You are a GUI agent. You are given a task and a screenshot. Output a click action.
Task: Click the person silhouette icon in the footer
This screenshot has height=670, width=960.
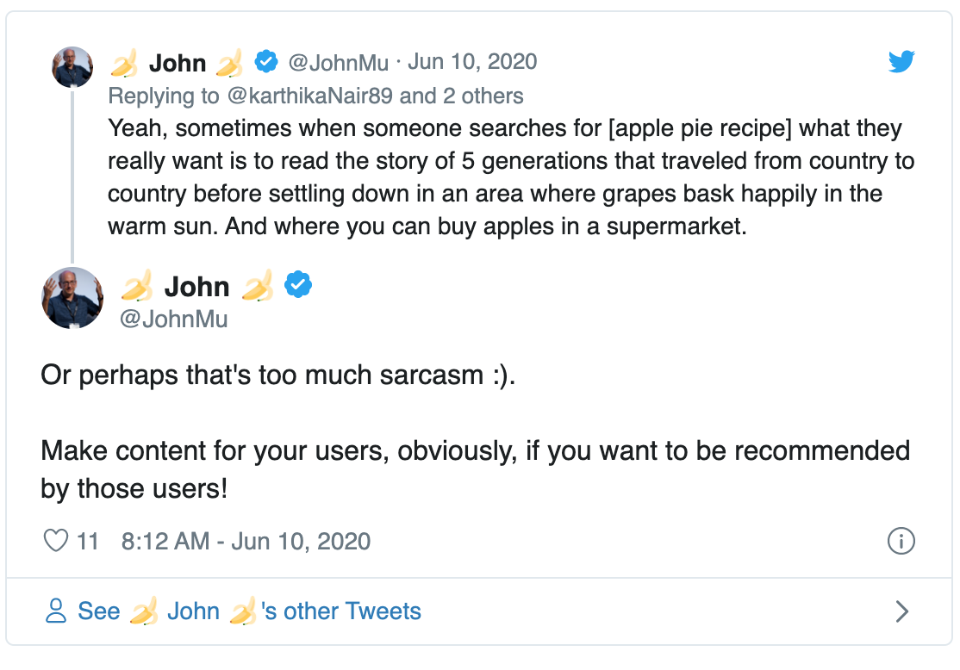tap(56, 611)
